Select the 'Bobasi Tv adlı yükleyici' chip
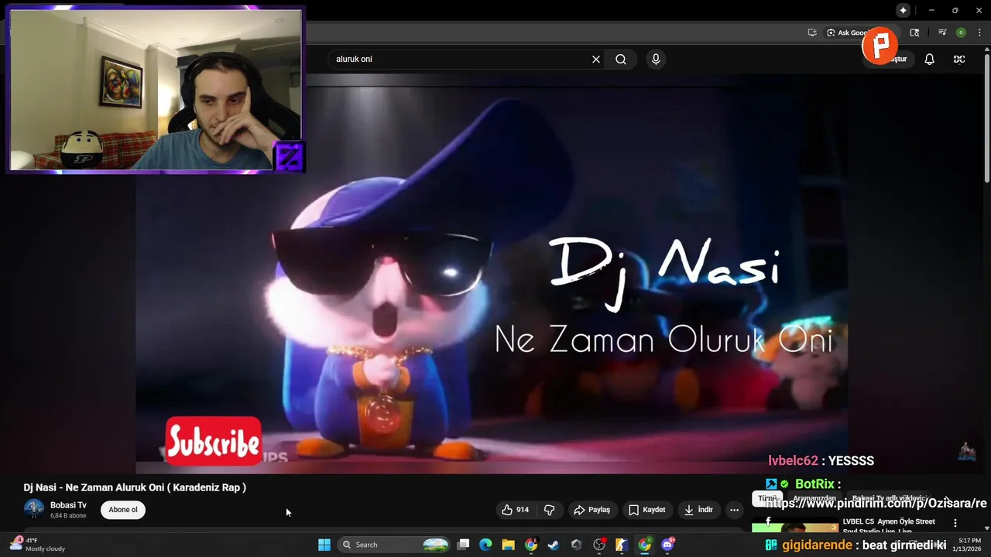991x557 pixels. click(890, 498)
